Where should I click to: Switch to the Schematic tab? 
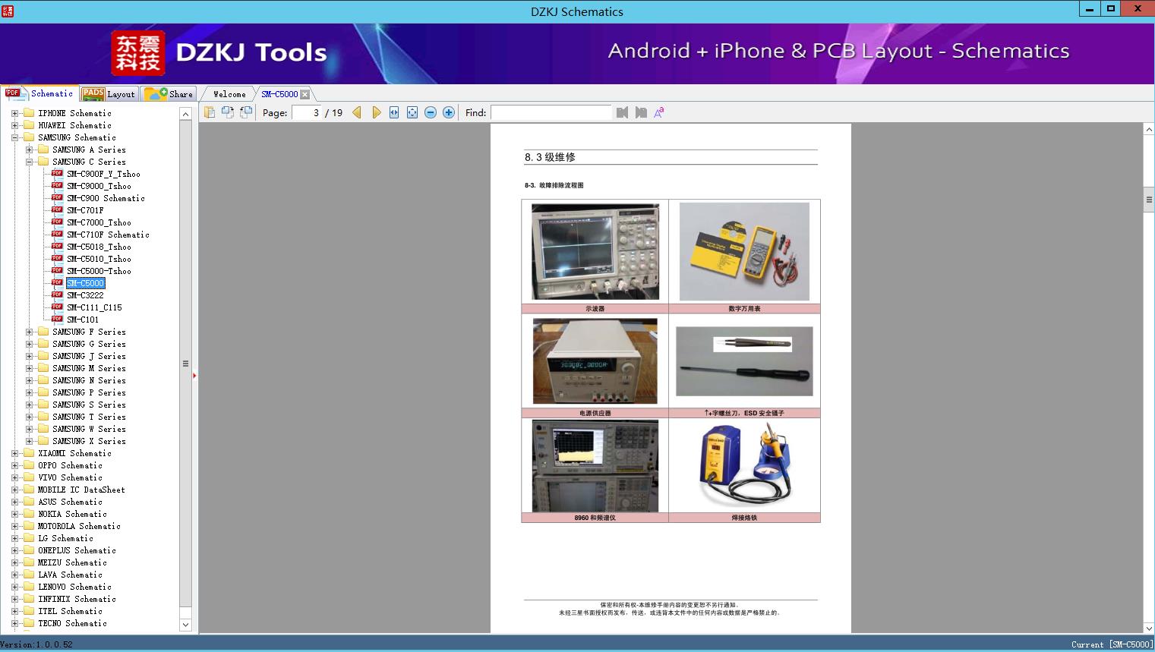pos(39,93)
